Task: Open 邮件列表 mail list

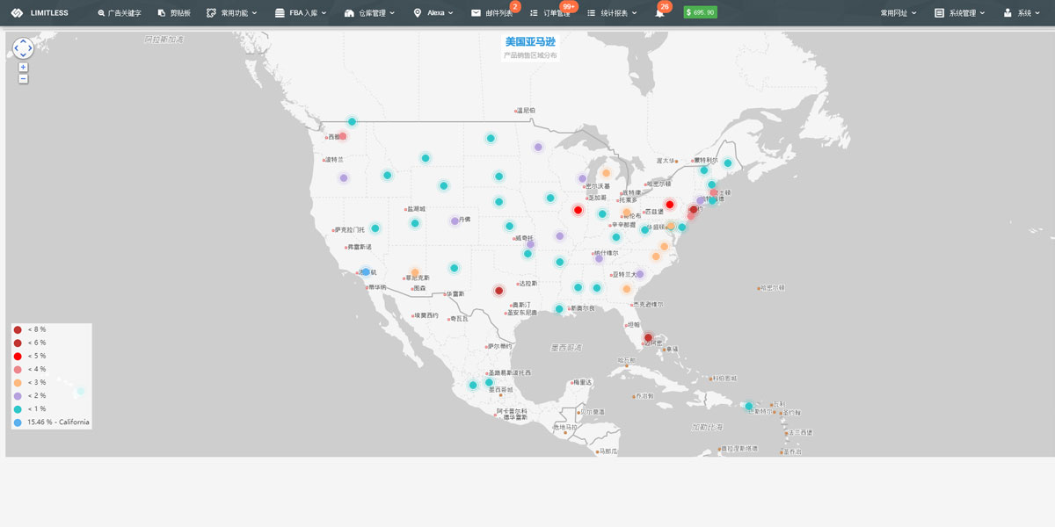Action: [x=492, y=13]
